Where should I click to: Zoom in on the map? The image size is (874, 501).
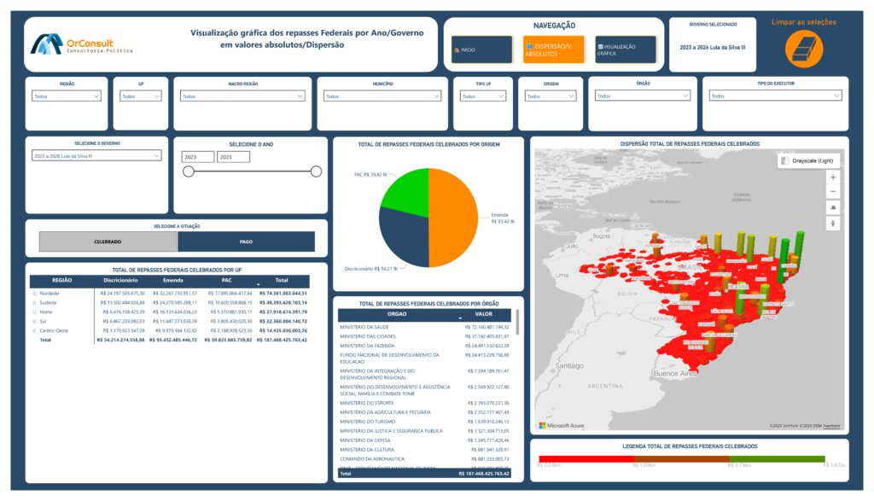832,177
